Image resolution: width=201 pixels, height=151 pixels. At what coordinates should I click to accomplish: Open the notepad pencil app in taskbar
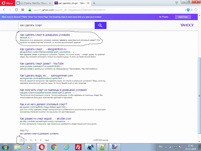[x=103, y=147]
